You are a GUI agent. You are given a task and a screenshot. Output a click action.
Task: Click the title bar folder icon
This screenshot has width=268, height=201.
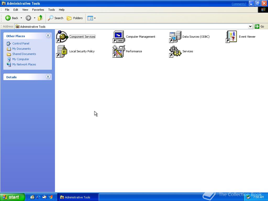4,3
